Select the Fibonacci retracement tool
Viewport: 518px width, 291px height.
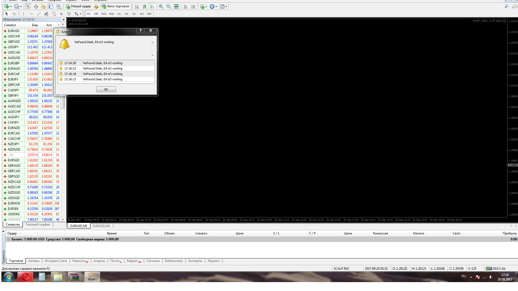coord(54,14)
